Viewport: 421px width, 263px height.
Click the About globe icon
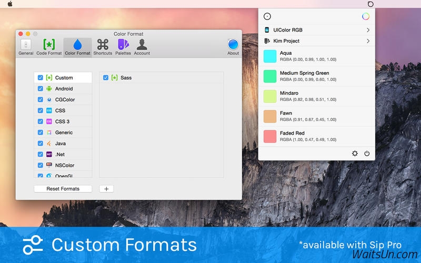(233, 45)
